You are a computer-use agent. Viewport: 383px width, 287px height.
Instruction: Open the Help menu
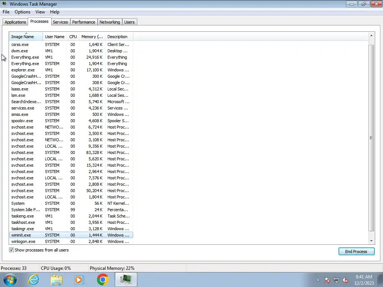[x=55, y=12]
